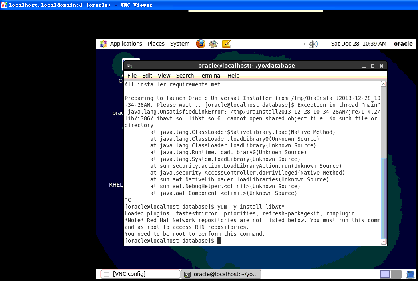Click the 'yum -y install libXt*' command text
The height and width of the screenshot is (281, 418).
tap(251, 207)
